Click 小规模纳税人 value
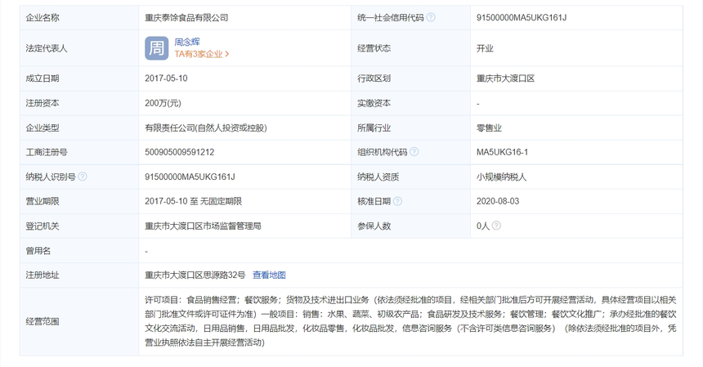Viewport: 703px width, 367px height. (501, 177)
